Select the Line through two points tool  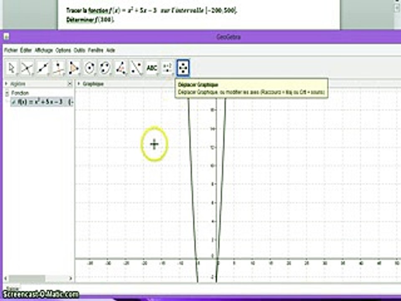pyautogui.click(x=43, y=68)
